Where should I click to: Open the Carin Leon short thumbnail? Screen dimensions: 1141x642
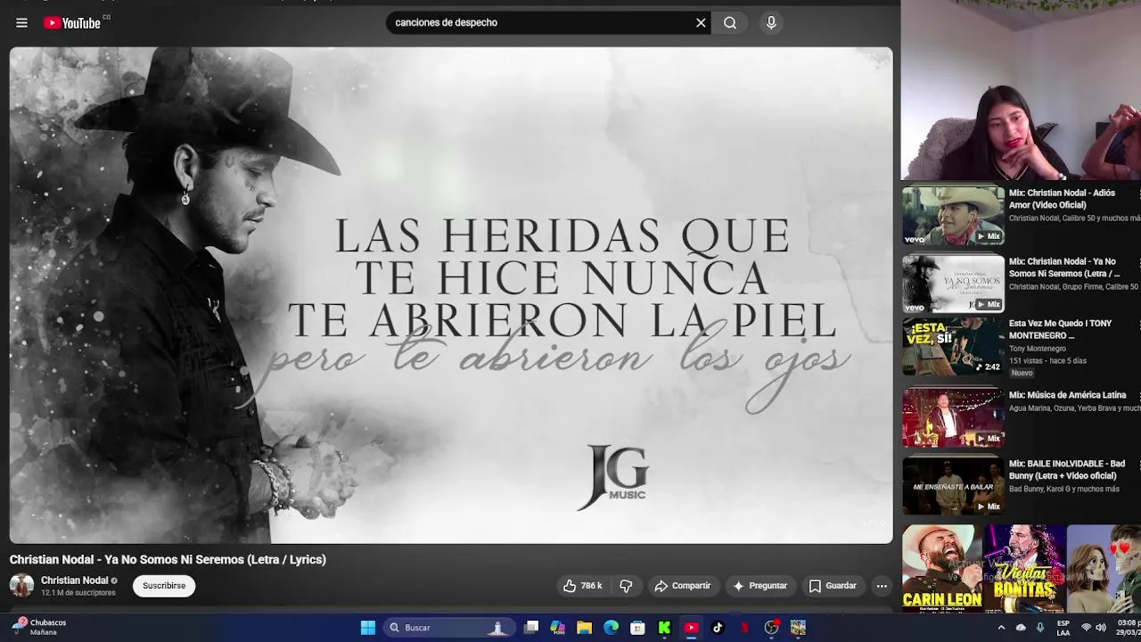coord(941,568)
